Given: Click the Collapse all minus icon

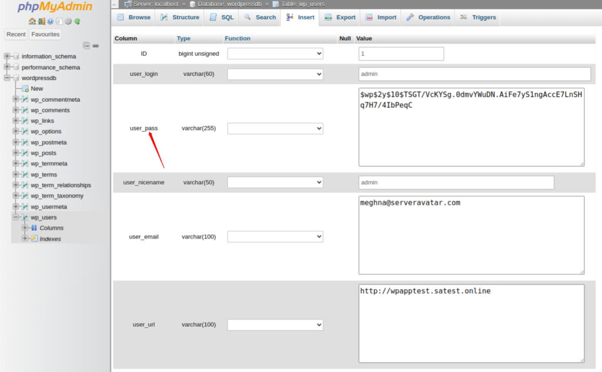Looking at the screenshot, I should pyautogui.click(x=87, y=46).
